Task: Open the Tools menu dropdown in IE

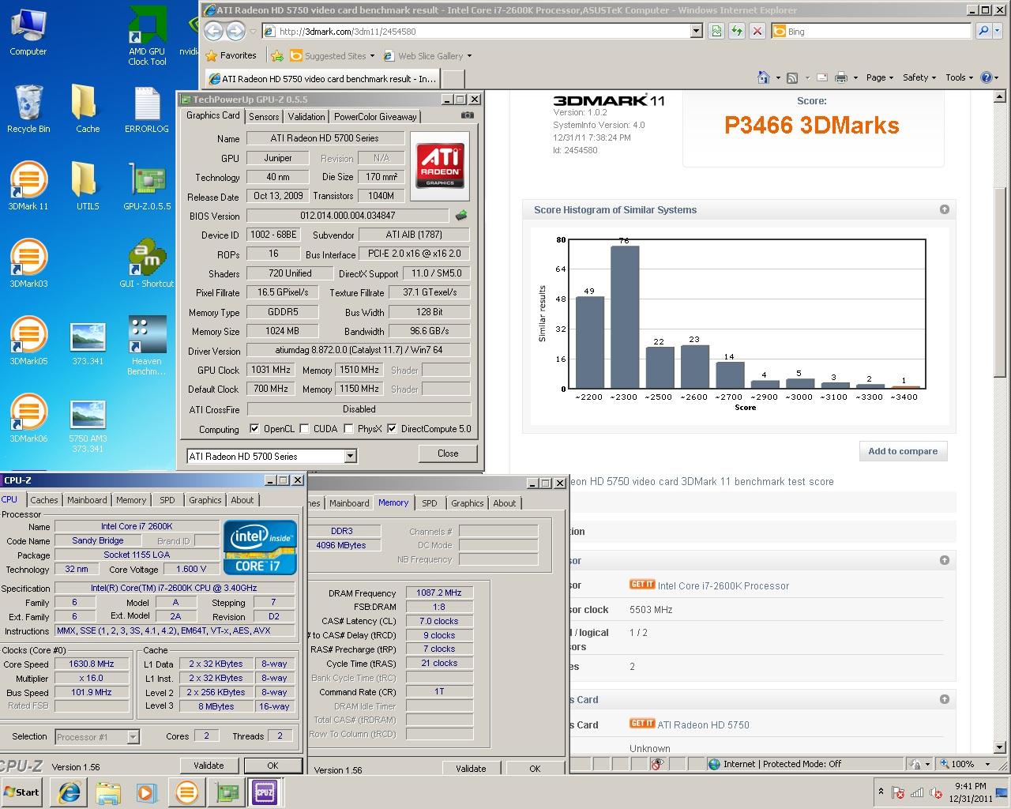Action: point(960,77)
